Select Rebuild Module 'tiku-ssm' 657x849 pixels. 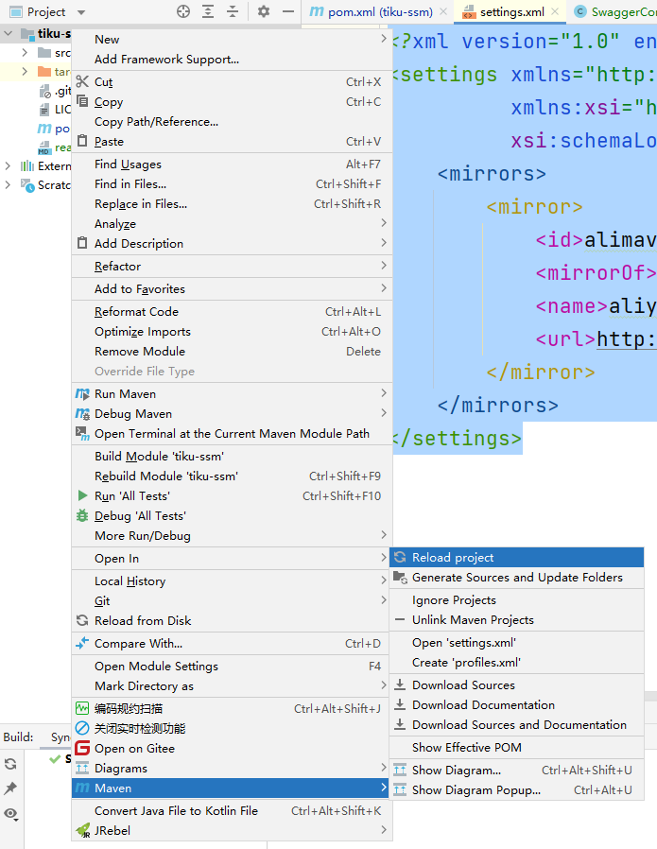click(x=232, y=476)
